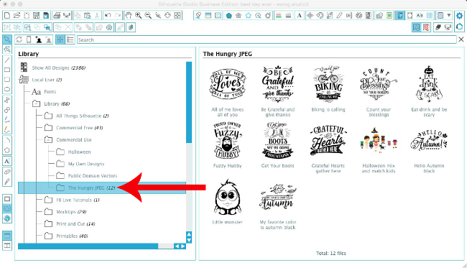467x268 pixels.
Task: Click the Undo arrow icon
Action: click(108, 16)
